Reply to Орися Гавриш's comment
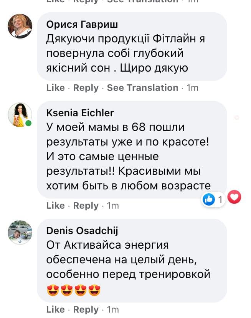This screenshot has height=318, width=251. [x=86, y=88]
